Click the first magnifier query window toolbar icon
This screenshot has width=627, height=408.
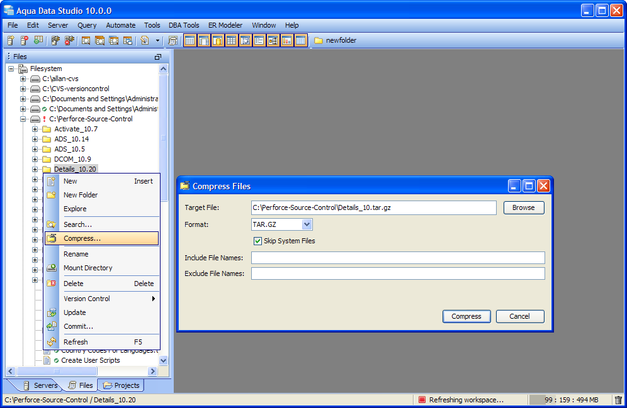click(86, 40)
